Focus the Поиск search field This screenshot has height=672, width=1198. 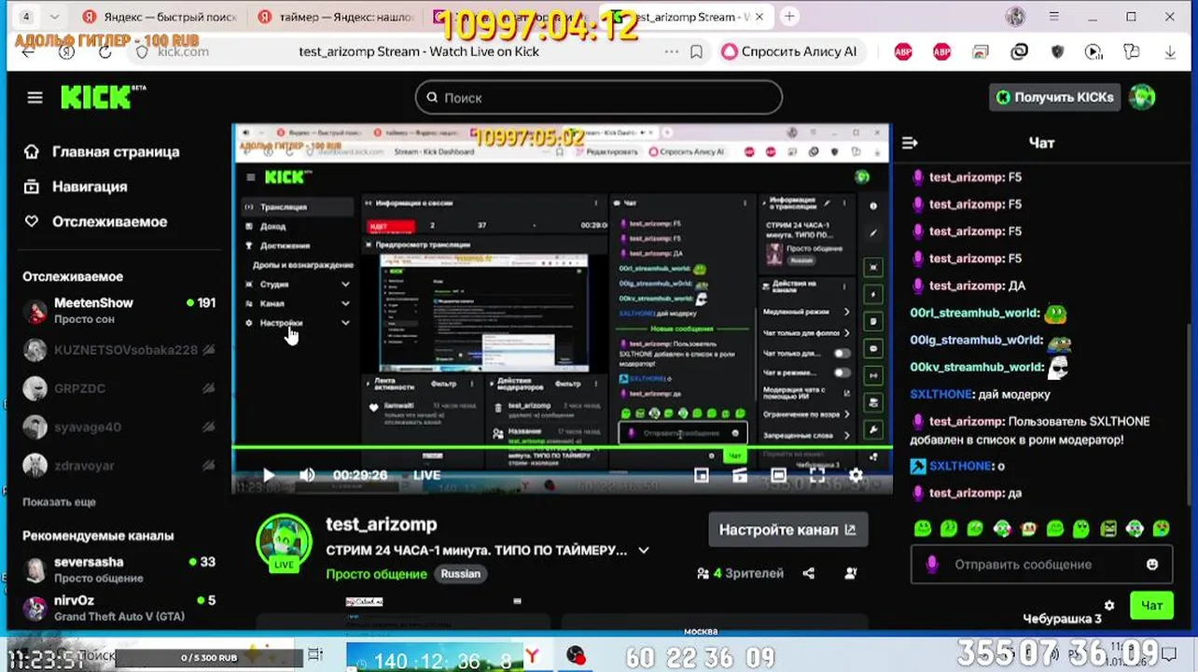tap(598, 97)
